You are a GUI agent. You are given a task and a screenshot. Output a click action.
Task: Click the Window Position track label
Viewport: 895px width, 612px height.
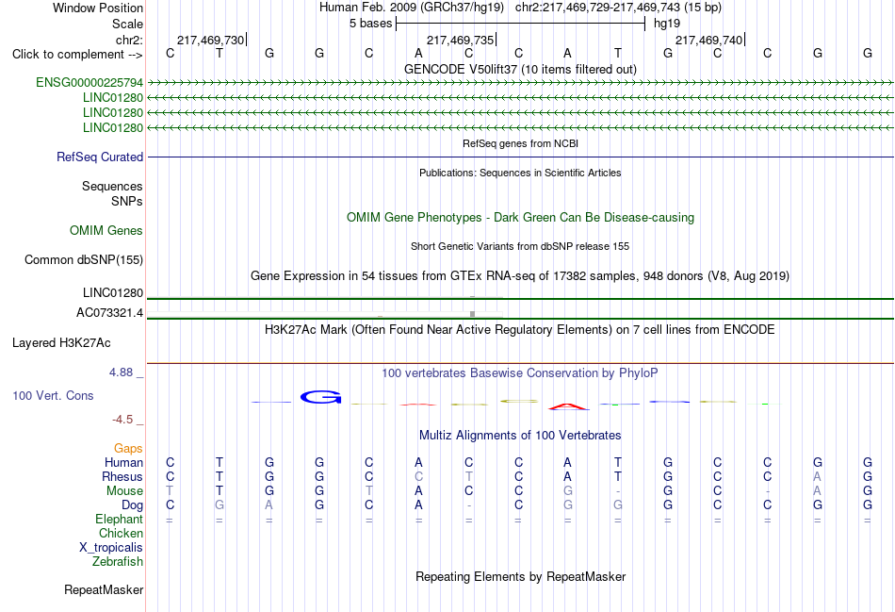coord(98,8)
